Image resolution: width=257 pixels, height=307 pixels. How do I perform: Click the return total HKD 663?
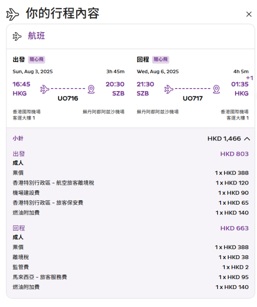point(234,228)
